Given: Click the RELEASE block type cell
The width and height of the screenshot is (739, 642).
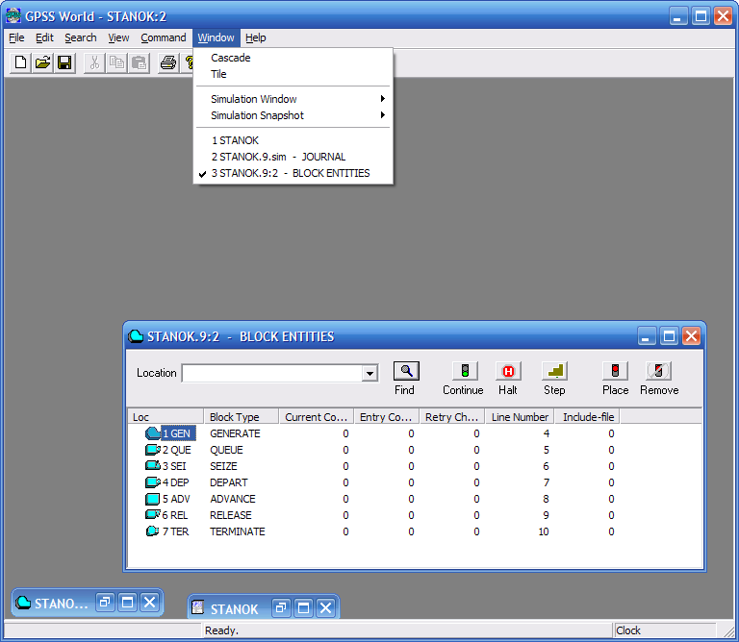Looking at the screenshot, I should (231, 515).
